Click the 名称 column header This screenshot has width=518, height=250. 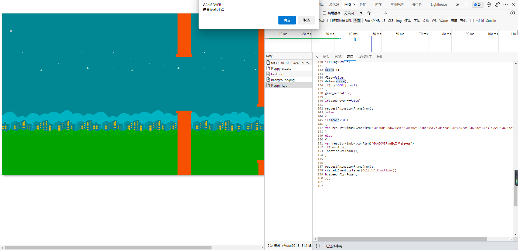pos(289,56)
